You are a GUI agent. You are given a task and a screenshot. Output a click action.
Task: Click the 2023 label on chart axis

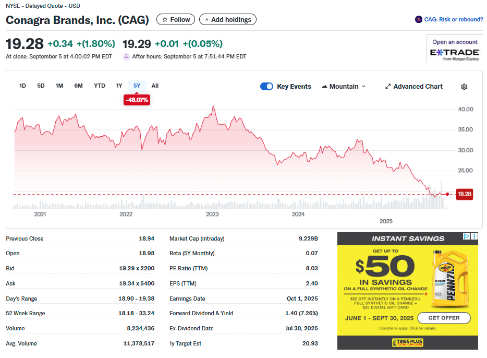tap(212, 214)
